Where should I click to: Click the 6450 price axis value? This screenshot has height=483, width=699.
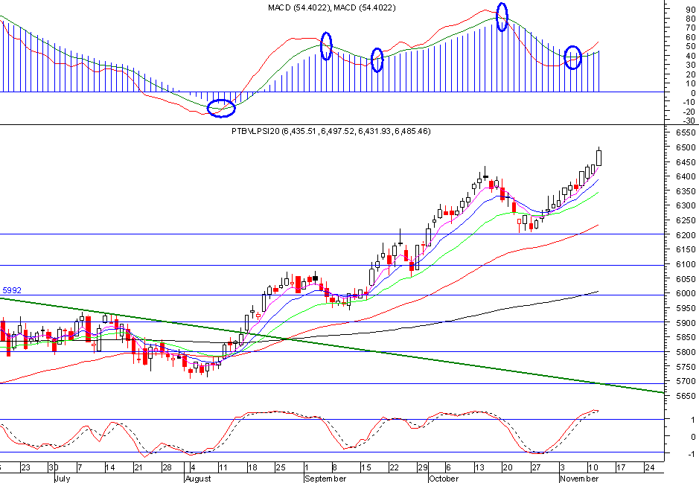(x=686, y=162)
